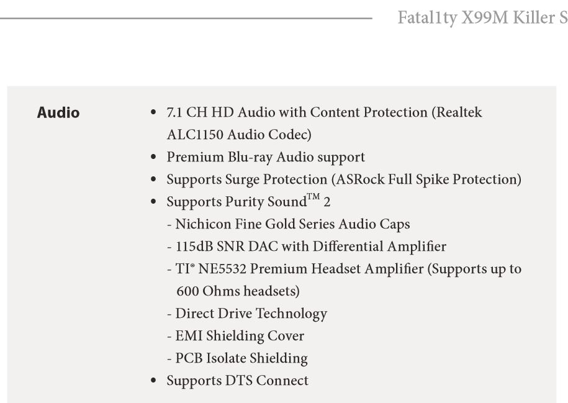Screen dimensions: 568x403
Task: Click the bullet before Premium Blu-ray
Action: tap(153, 157)
